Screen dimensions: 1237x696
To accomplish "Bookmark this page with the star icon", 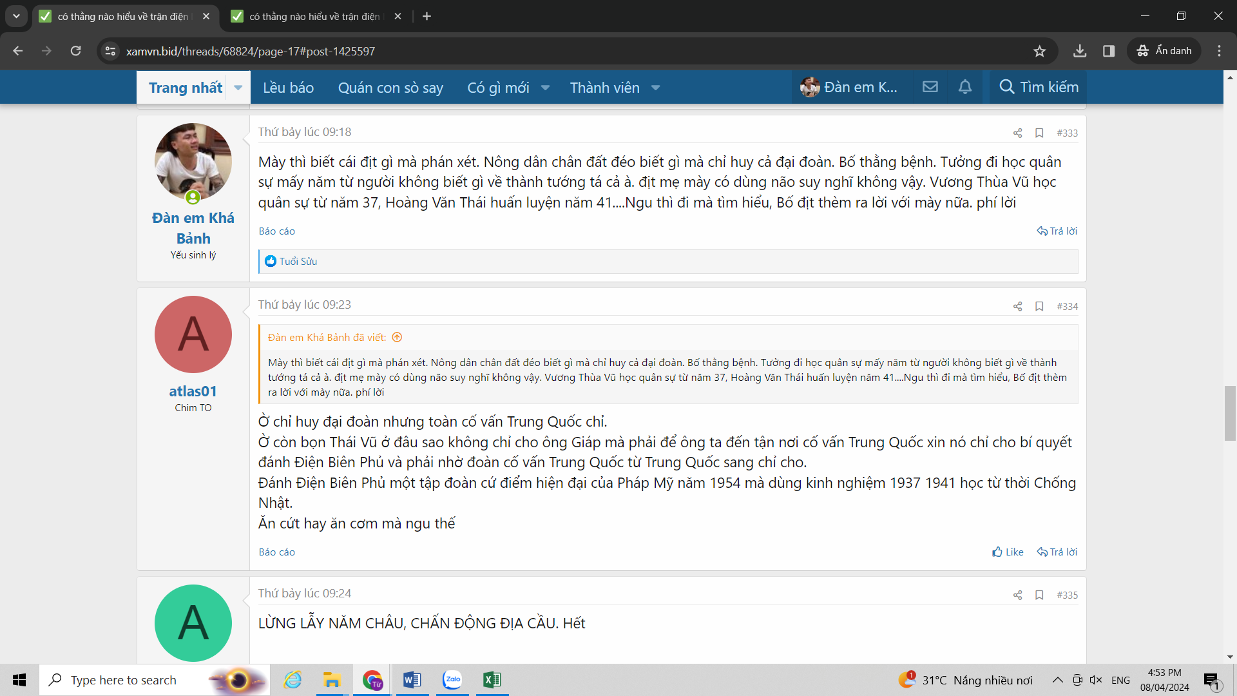I will (1039, 51).
